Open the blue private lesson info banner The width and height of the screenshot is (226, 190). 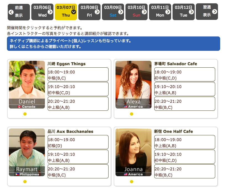(113, 44)
